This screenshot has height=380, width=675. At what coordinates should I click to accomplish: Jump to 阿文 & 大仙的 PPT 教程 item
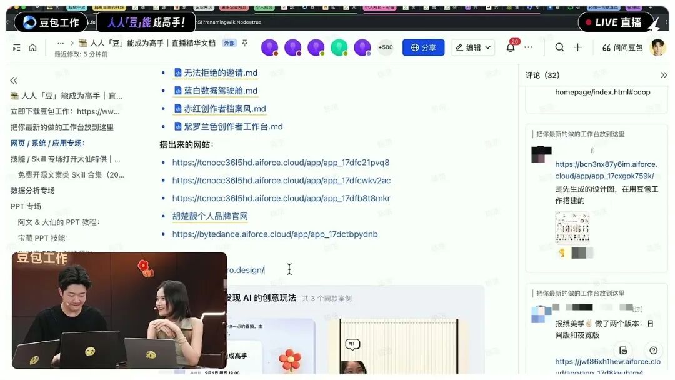[x=59, y=222]
